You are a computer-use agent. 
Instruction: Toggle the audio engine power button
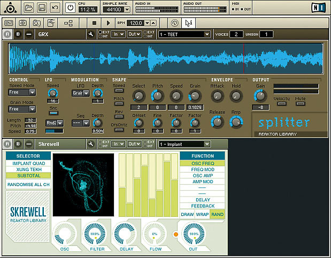(x=70, y=8)
